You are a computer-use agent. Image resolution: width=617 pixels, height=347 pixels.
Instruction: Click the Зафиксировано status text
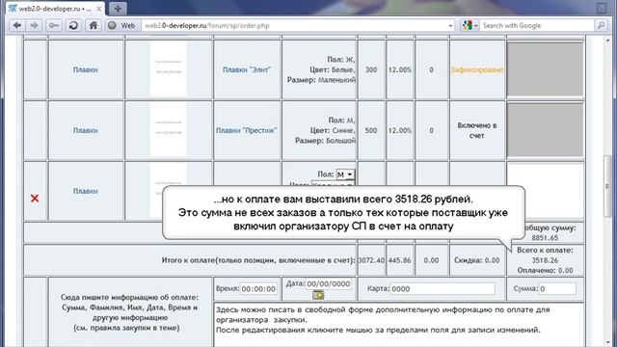477,69
